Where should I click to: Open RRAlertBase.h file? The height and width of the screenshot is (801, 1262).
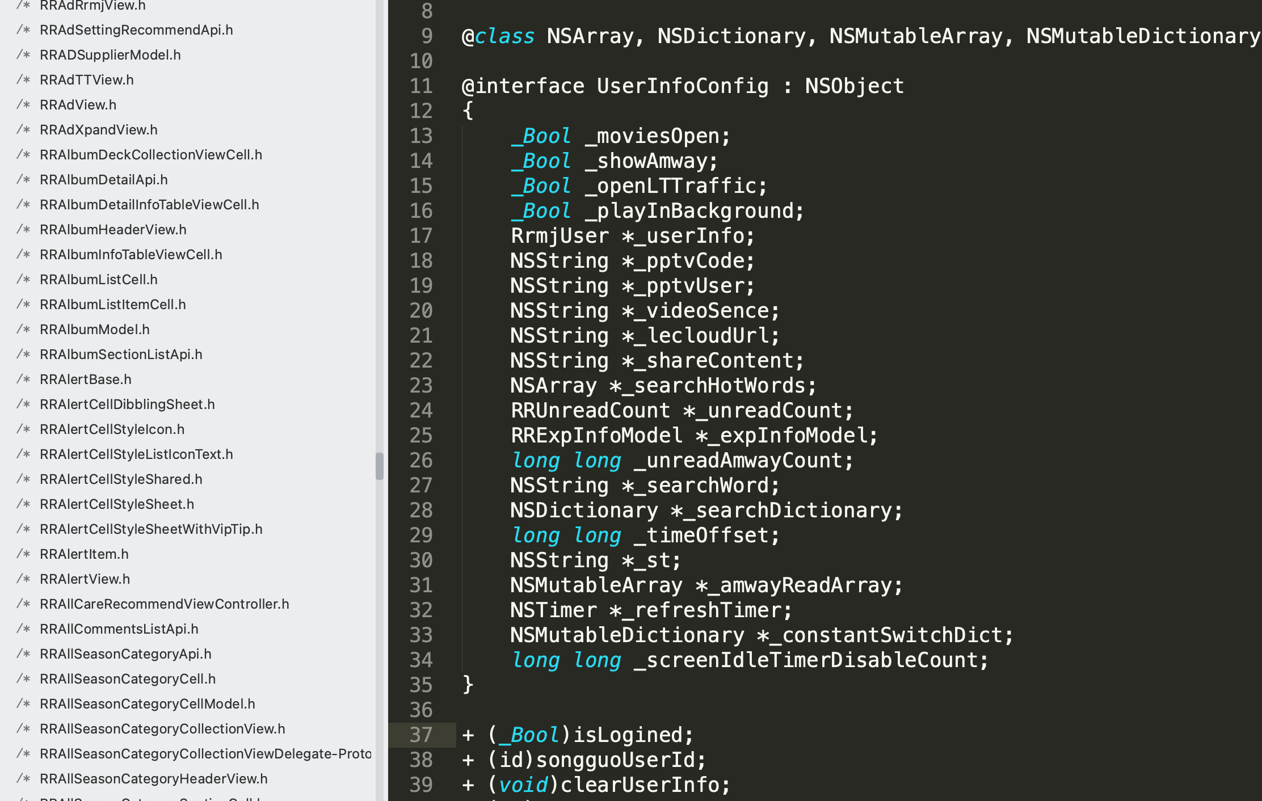click(86, 380)
